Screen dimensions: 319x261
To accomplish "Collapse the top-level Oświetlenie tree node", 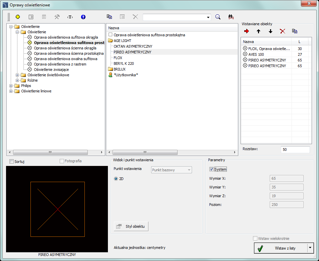I will pos(11,27).
